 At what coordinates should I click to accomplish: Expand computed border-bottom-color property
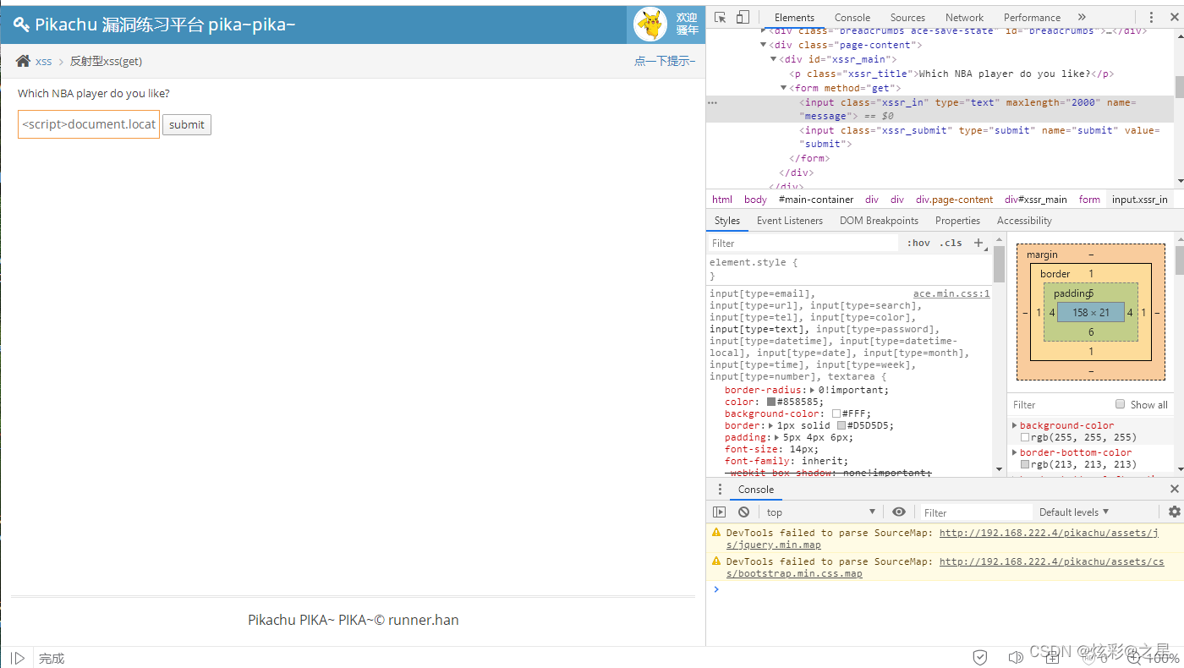(1015, 452)
